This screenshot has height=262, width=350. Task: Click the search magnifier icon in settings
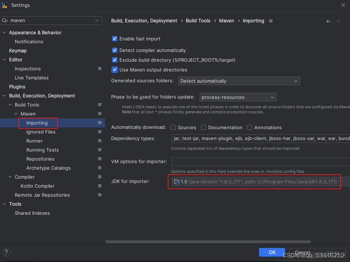[4, 21]
